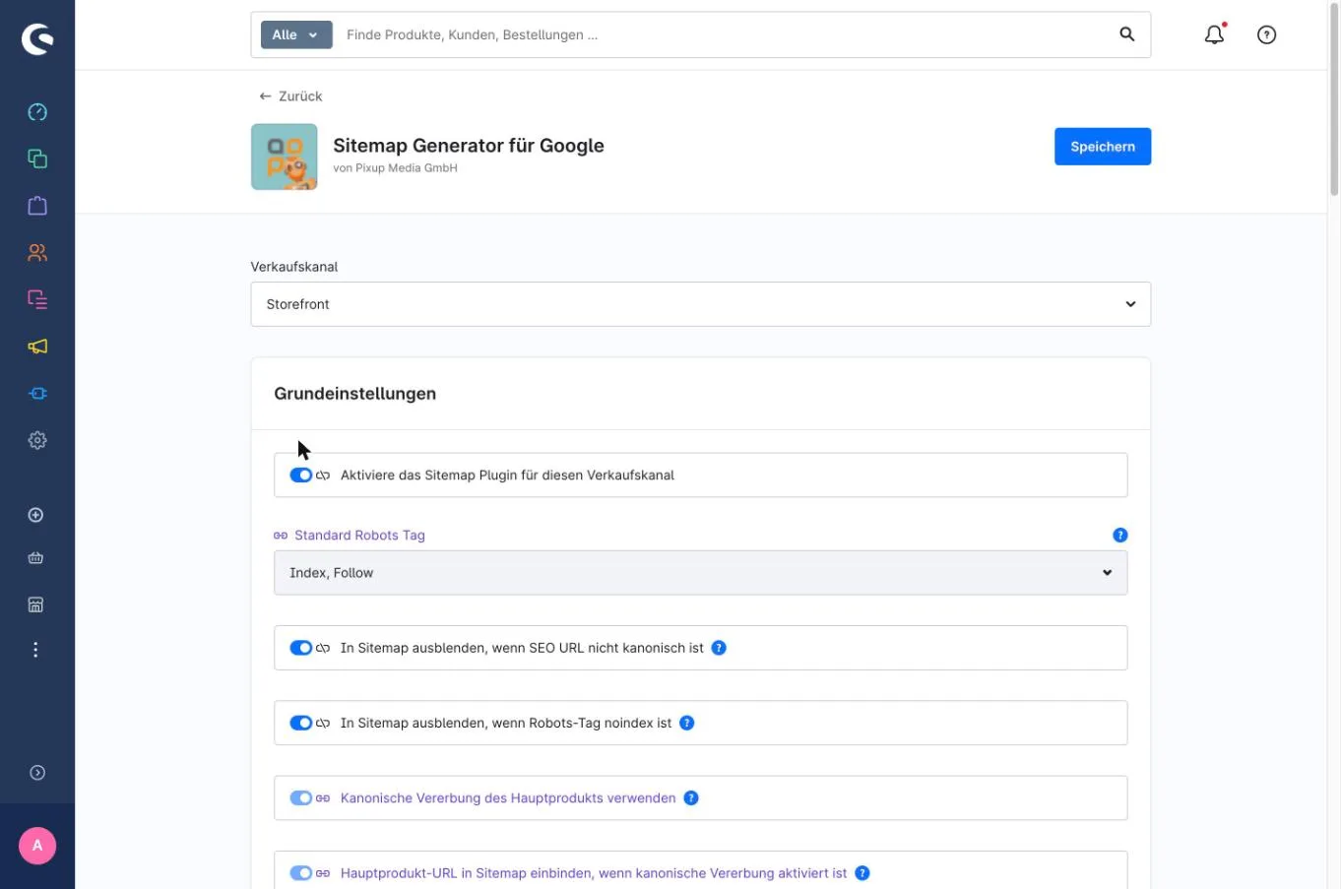Open the Verkaufskanal Storefront dropdown
The width and height of the screenshot is (1341, 889).
(x=701, y=304)
